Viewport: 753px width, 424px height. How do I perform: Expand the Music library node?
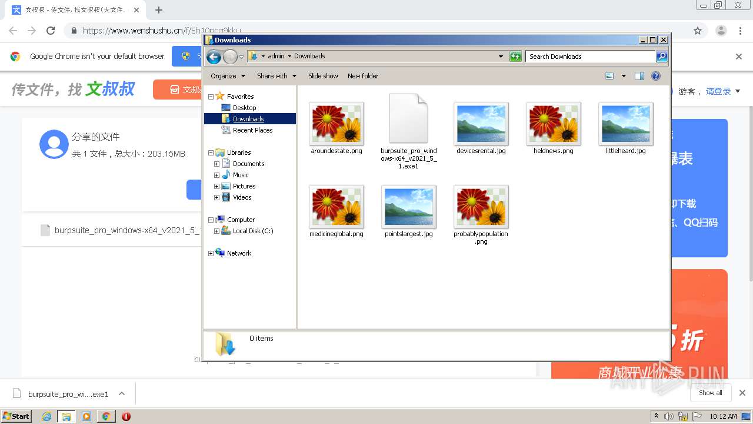pyautogui.click(x=216, y=175)
